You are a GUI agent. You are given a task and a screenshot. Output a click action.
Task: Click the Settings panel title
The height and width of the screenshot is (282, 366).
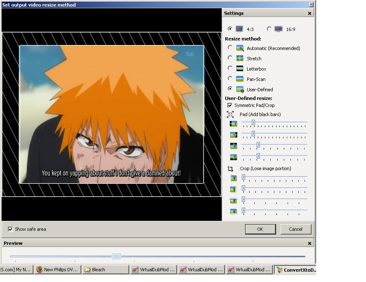[x=234, y=13]
